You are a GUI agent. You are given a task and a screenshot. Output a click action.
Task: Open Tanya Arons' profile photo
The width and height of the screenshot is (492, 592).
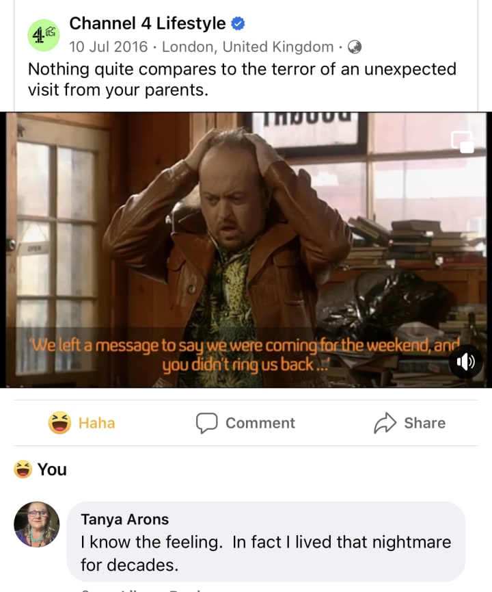[x=37, y=524]
